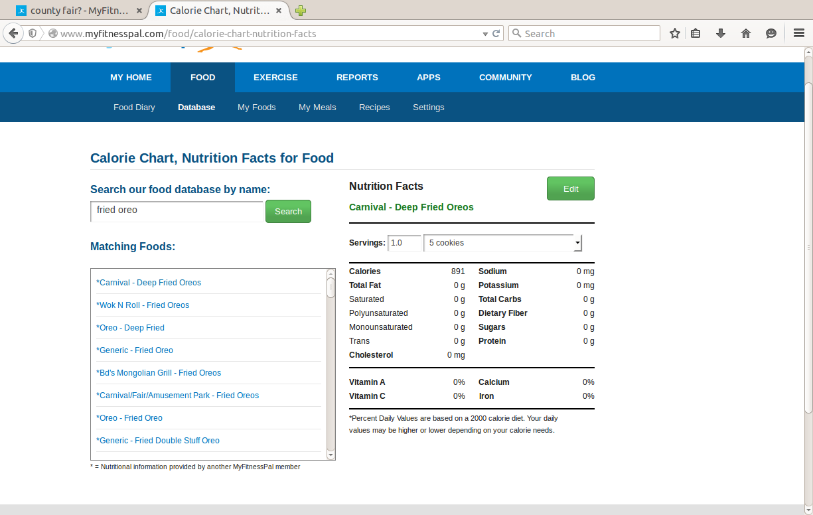Click the 'Nutrition Facts' heading

(x=386, y=186)
